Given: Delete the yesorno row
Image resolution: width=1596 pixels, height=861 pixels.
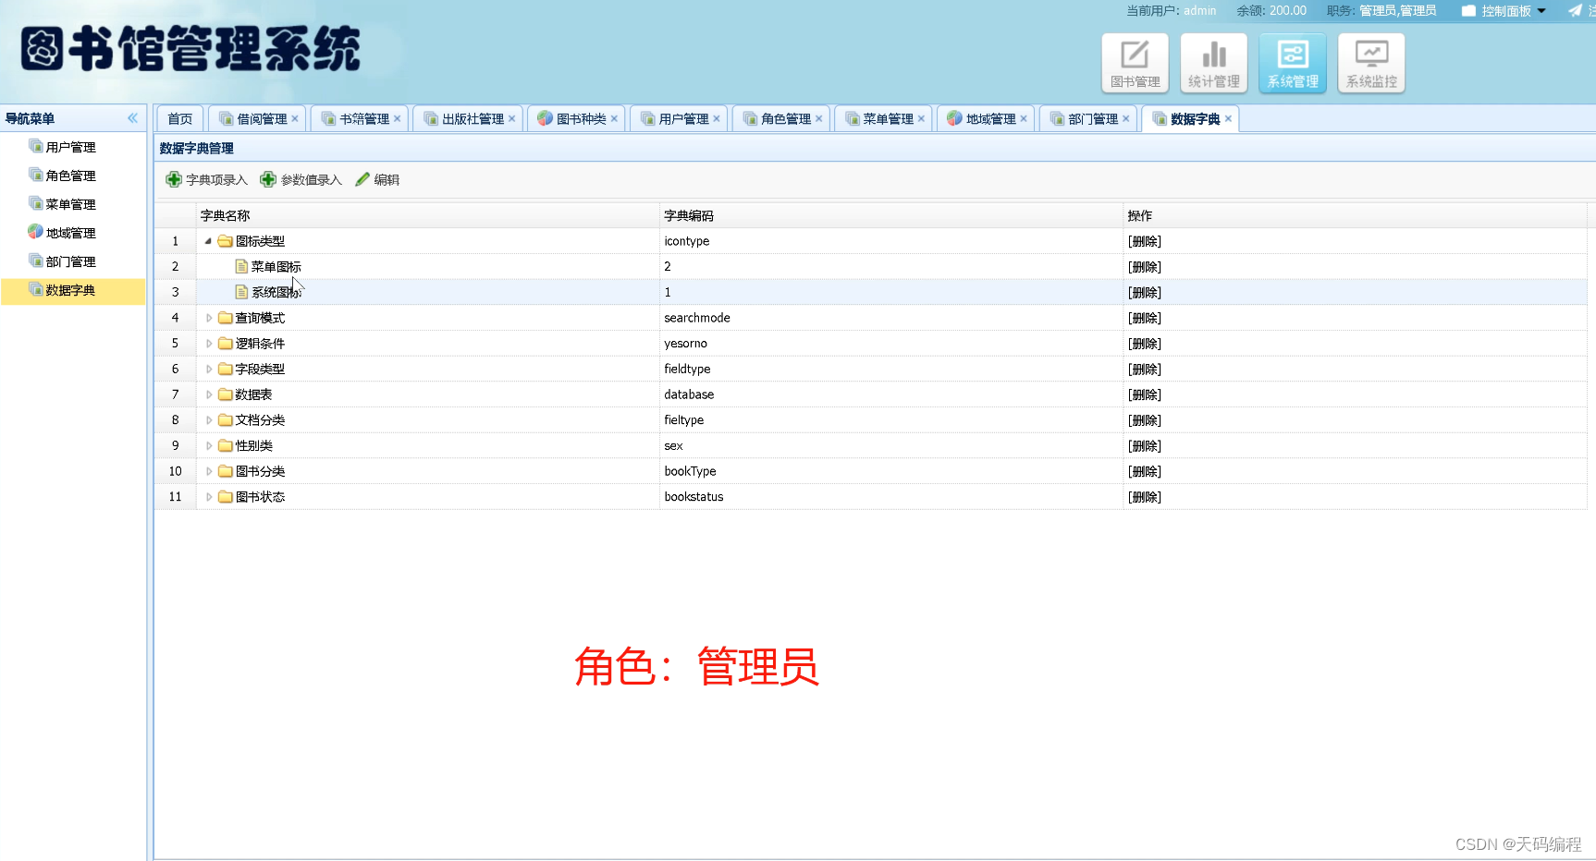Looking at the screenshot, I should [1145, 344].
